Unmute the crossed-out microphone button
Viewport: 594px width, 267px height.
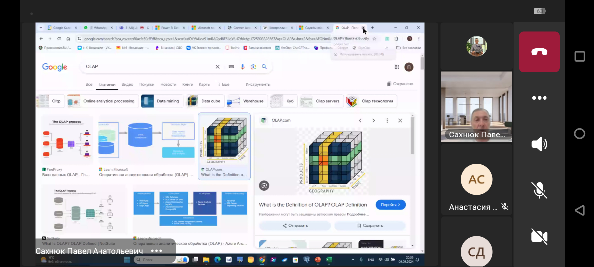coord(539,190)
